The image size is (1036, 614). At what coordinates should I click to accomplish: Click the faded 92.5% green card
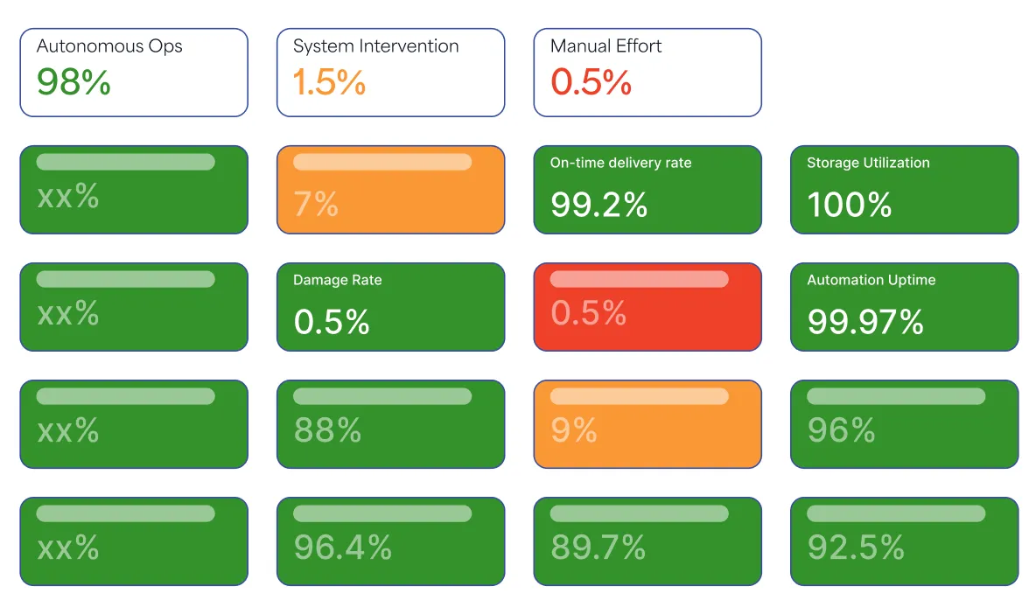pyautogui.click(x=904, y=541)
